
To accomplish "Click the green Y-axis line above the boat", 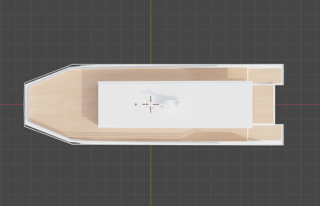I will tap(151, 30).
